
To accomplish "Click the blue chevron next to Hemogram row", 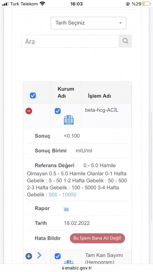I will coord(39,255).
